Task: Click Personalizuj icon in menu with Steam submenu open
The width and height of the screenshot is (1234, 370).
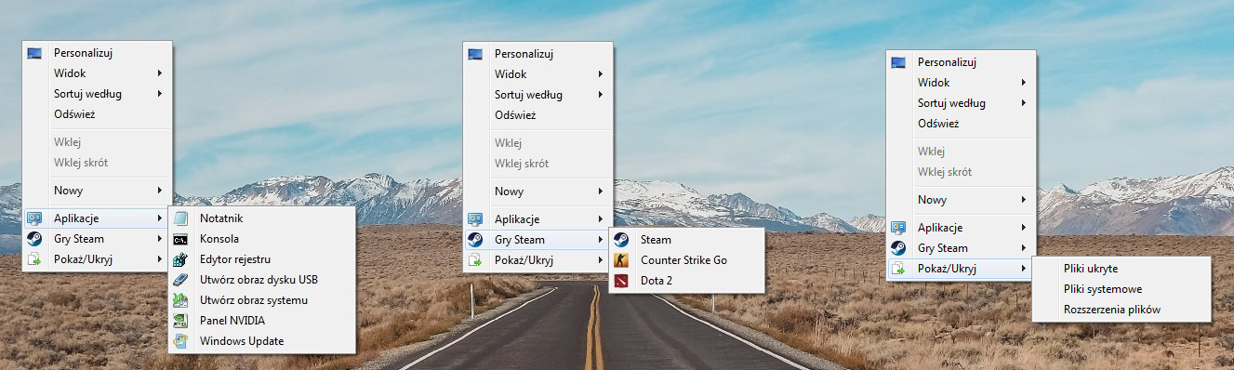Action: [475, 54]
